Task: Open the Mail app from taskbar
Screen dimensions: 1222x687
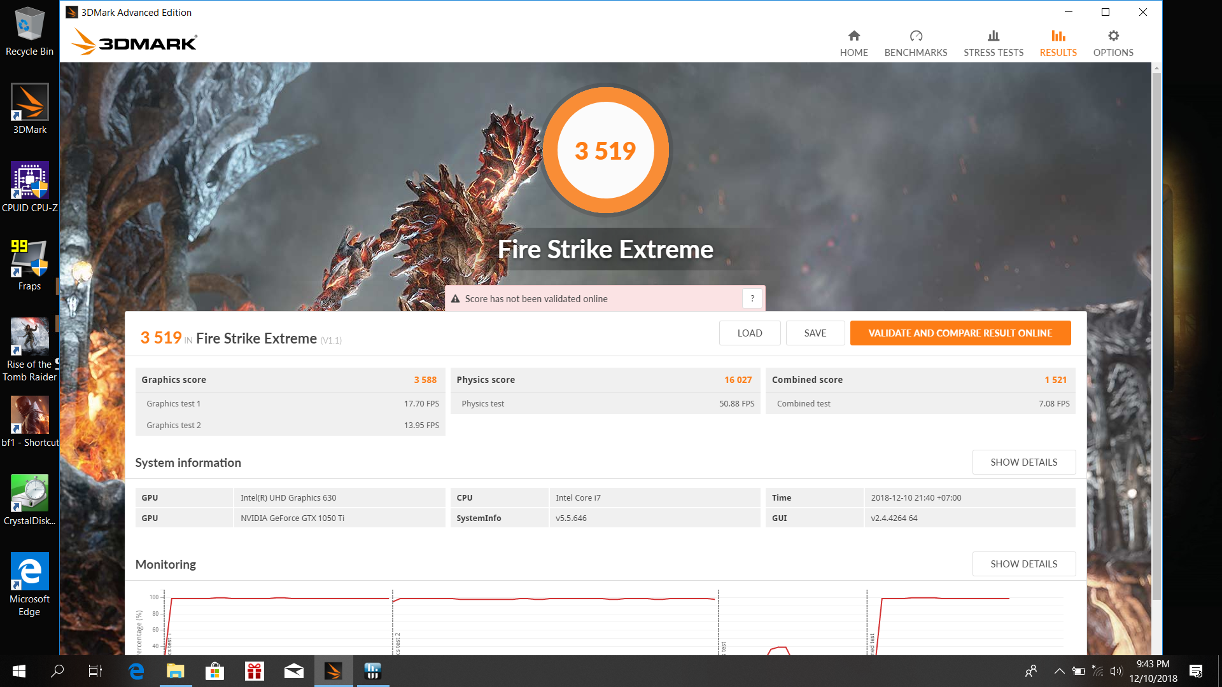Action: point(294,671)
